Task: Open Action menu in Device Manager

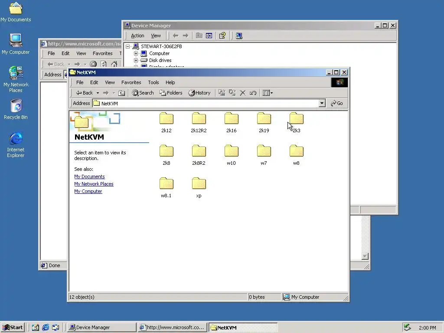Action: pyautogui.click(x=137, y=36)
